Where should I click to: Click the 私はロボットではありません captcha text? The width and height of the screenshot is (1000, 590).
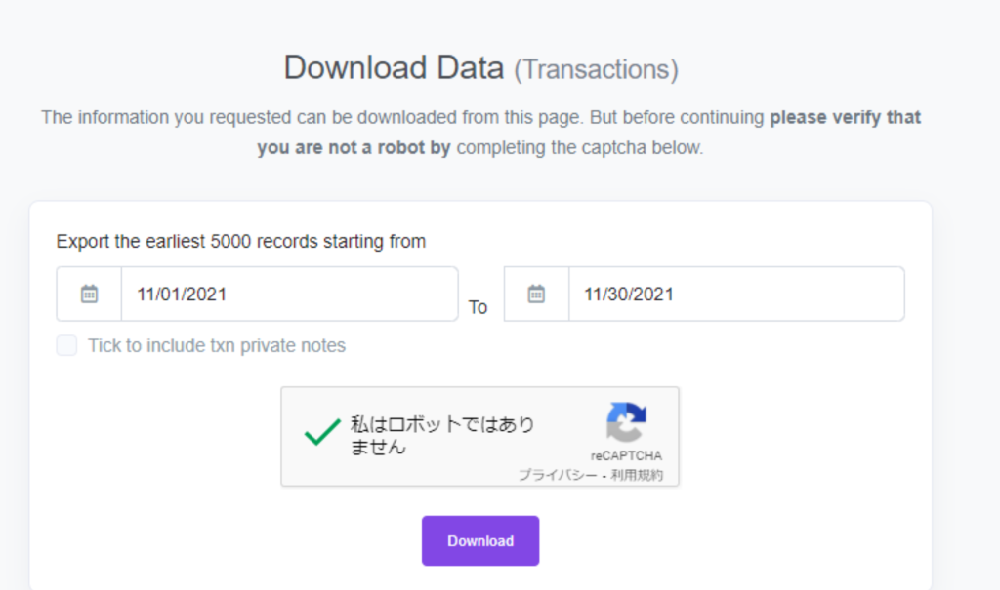442,436
